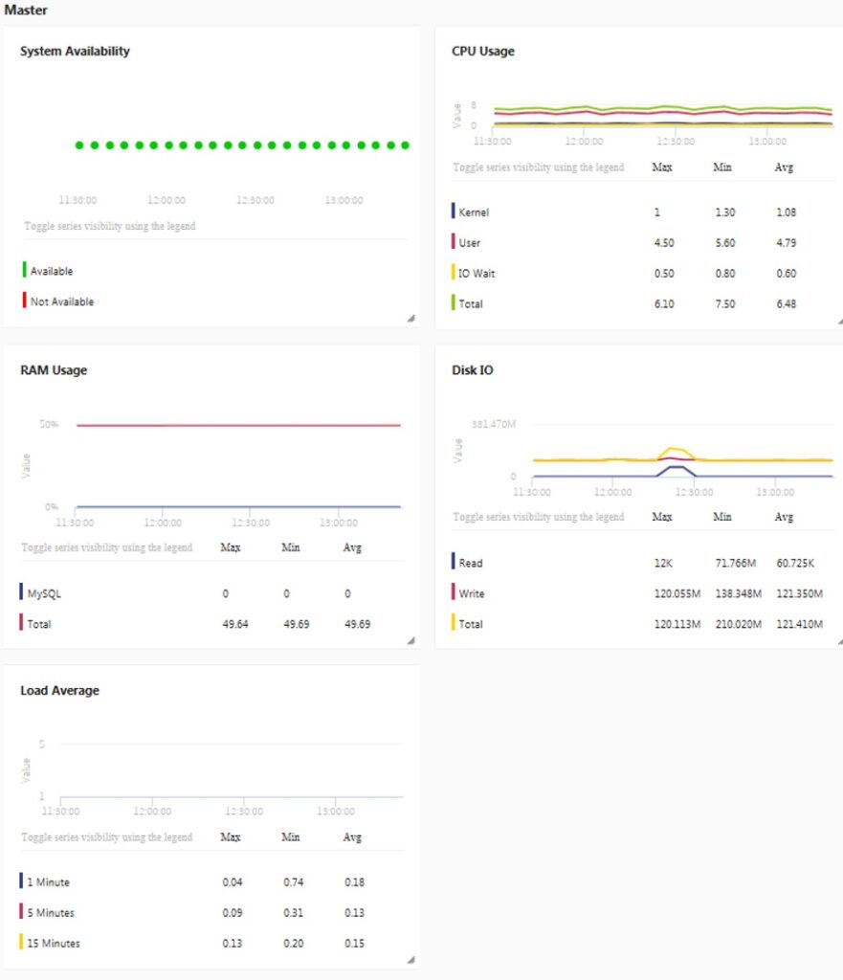Click the pink Total color swatch in RAM Usage
Viewport: 843px width, 980px height.
point(20,623)
